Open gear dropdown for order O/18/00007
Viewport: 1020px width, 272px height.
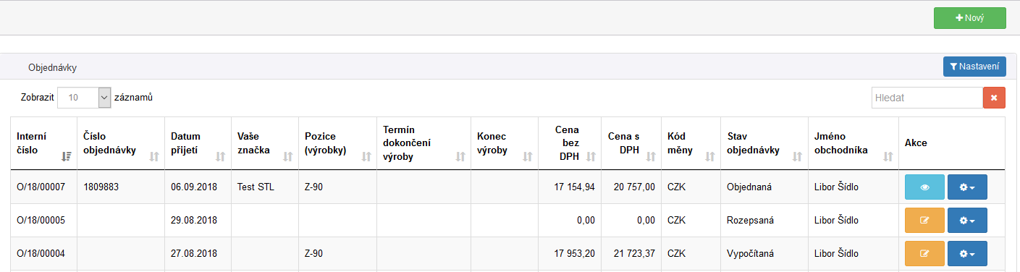[x=967, y=187]
